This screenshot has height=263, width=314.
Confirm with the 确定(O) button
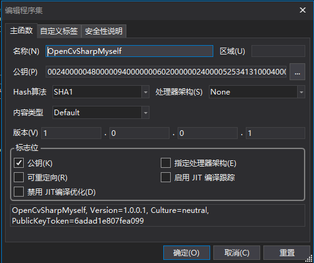click(186, 253)
